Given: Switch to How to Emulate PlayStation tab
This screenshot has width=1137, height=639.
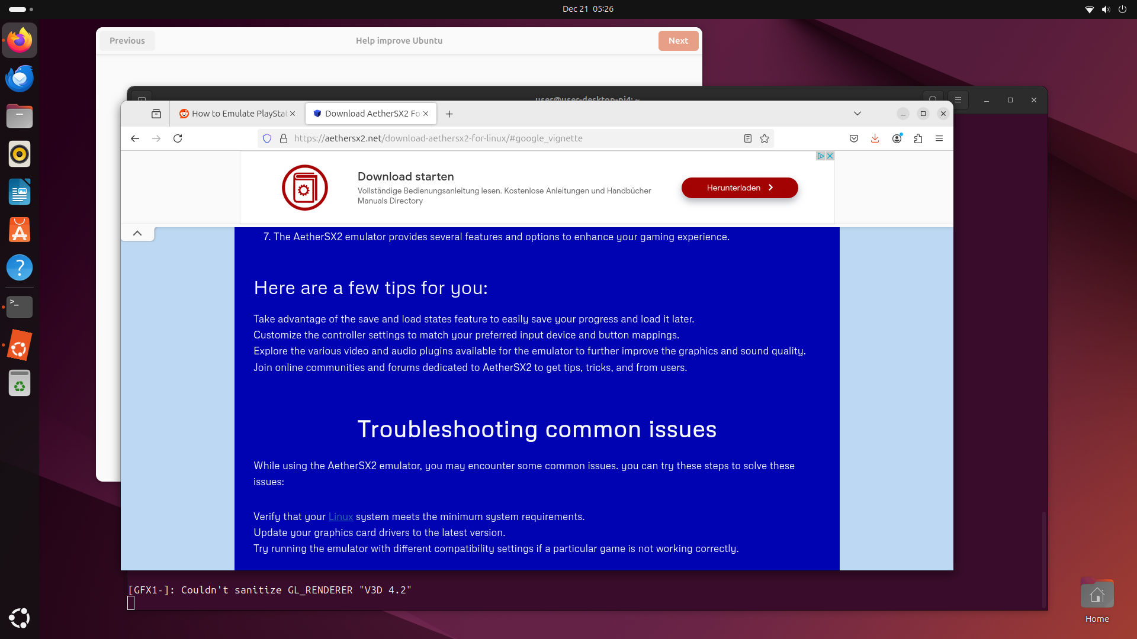Looking at the screenshot, I should [x=237, y=114].
